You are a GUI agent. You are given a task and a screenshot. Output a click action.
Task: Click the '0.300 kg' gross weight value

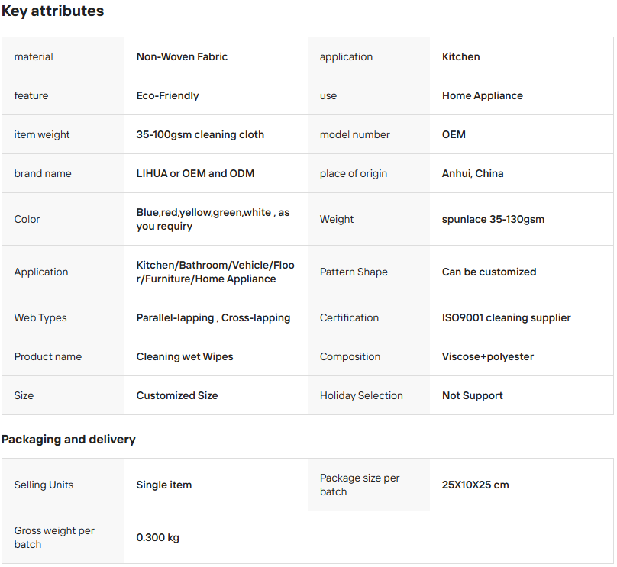pyautogui.click(x=158, y=537)
